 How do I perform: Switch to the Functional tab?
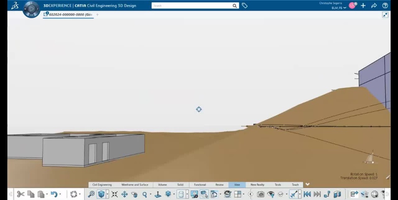200,185
